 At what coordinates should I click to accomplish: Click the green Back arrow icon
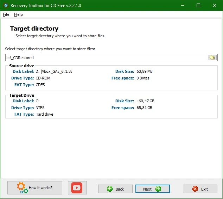pos(110,189)
